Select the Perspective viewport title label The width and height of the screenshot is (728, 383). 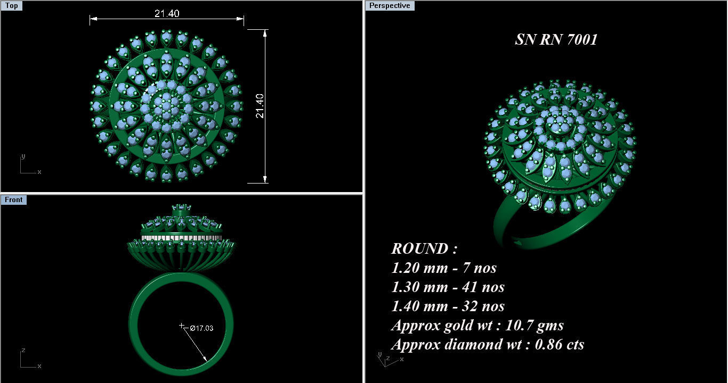390,5
